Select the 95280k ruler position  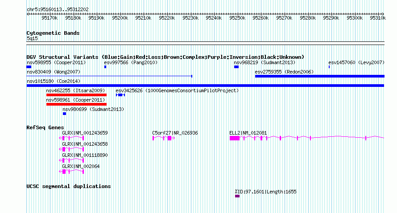pyautogui.click(x=308, y=18)
